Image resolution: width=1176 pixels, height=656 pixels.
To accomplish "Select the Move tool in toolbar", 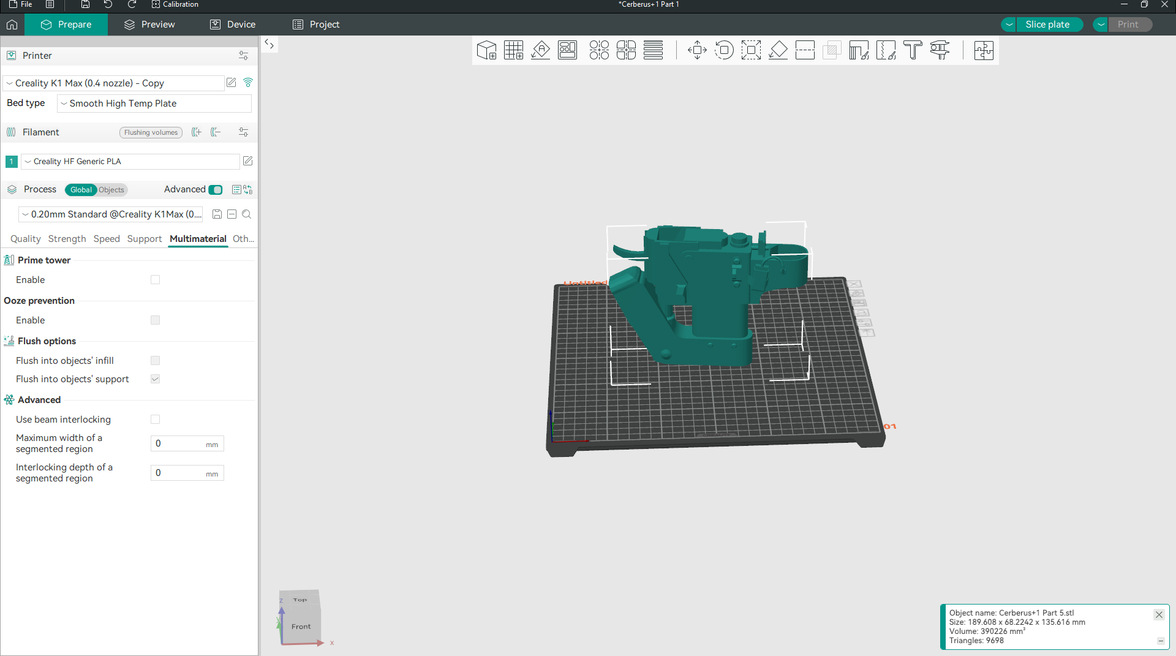I will [x=697, y=50].
